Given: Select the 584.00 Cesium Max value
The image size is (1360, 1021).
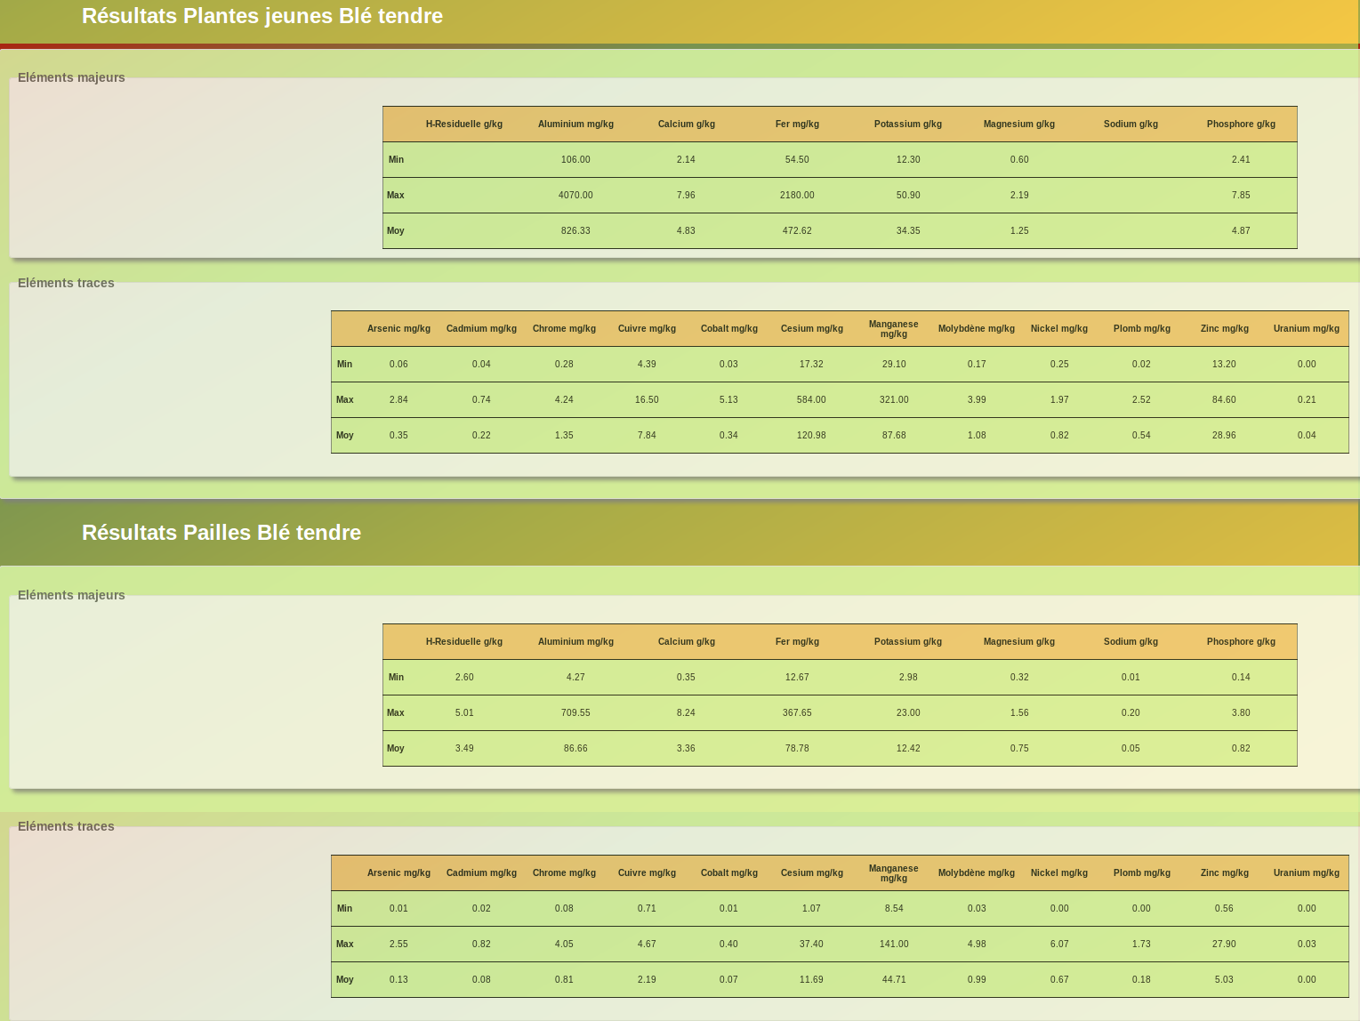Looking at the screenshot, I should tap(811, 399).
